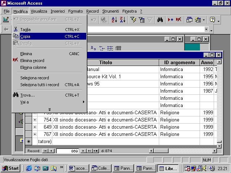Click the datasheet scroll down arrow
231x173 pixels.
pyautogui.click(x=219, y=146)
